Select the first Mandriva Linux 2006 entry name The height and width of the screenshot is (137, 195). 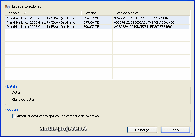pyautogui.click(x=43, y=18)
